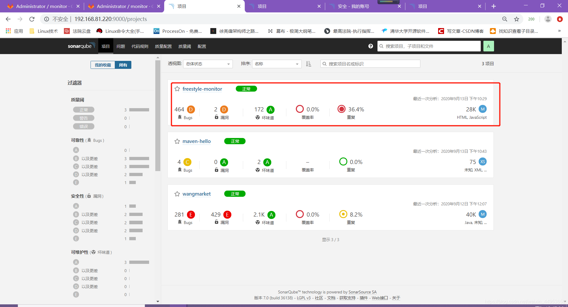This screenshot has height=307, width=568.
Task: Open 质量配置 navigation tab
Action: coord(163,46)
